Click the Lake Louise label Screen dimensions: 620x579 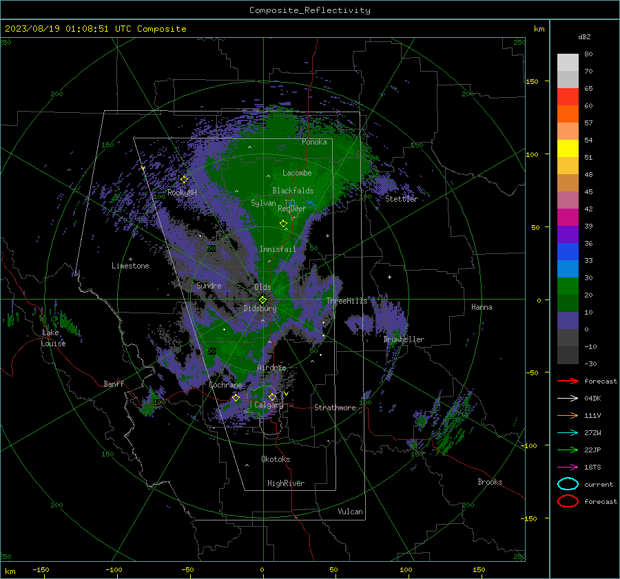click(53, 338)
